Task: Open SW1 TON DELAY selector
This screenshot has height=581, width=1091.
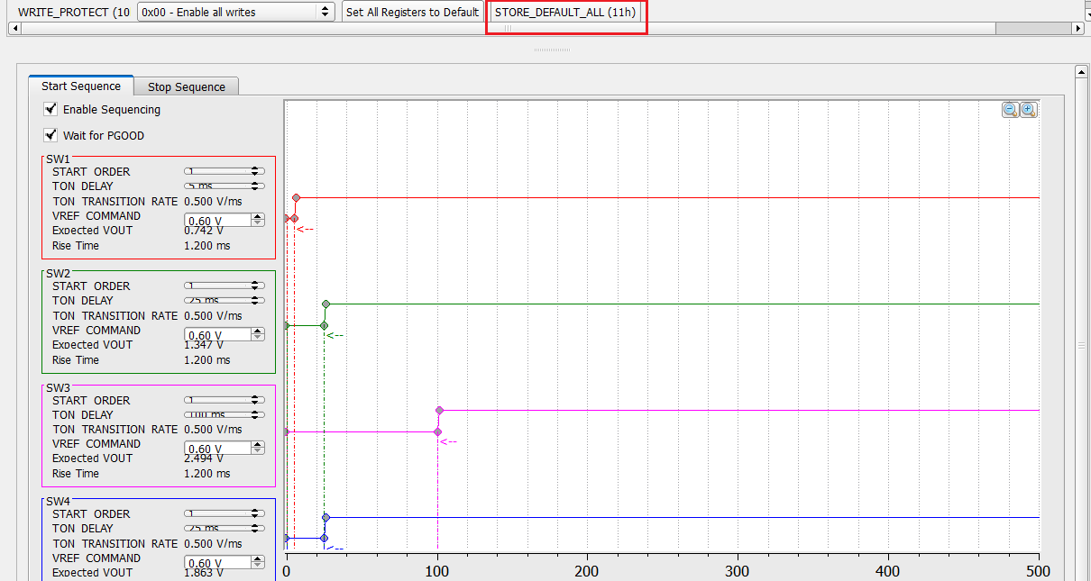Action: click(x=224, y=186)
